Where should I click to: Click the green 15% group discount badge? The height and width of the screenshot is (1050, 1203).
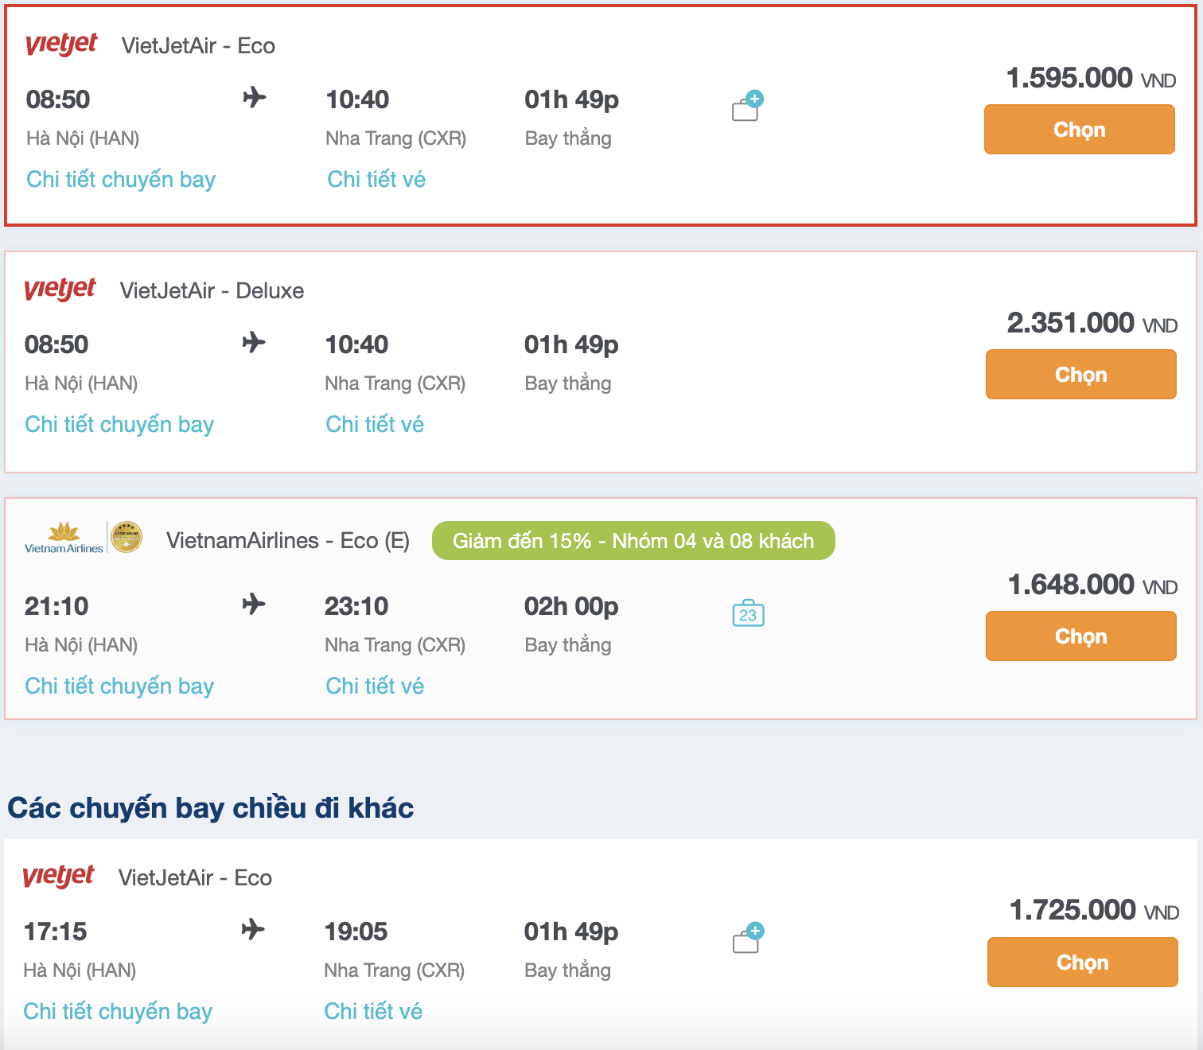point(633,540)
